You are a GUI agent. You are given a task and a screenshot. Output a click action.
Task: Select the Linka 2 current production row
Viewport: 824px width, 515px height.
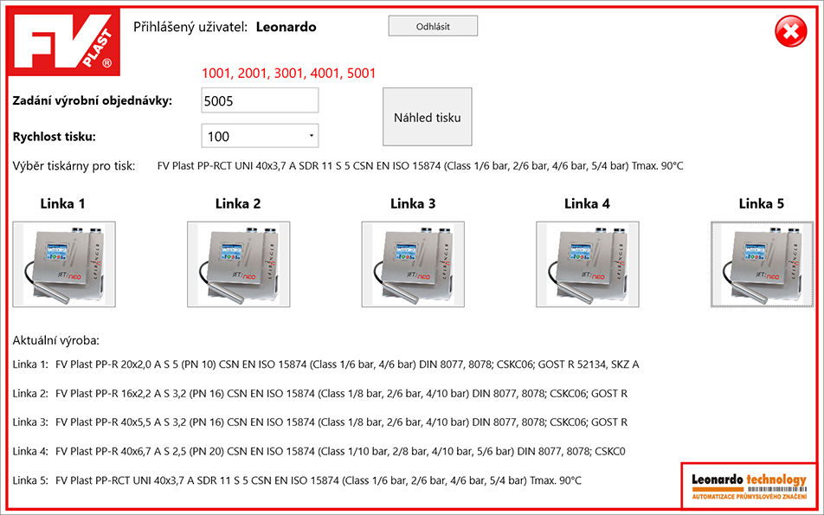[319, 393]
